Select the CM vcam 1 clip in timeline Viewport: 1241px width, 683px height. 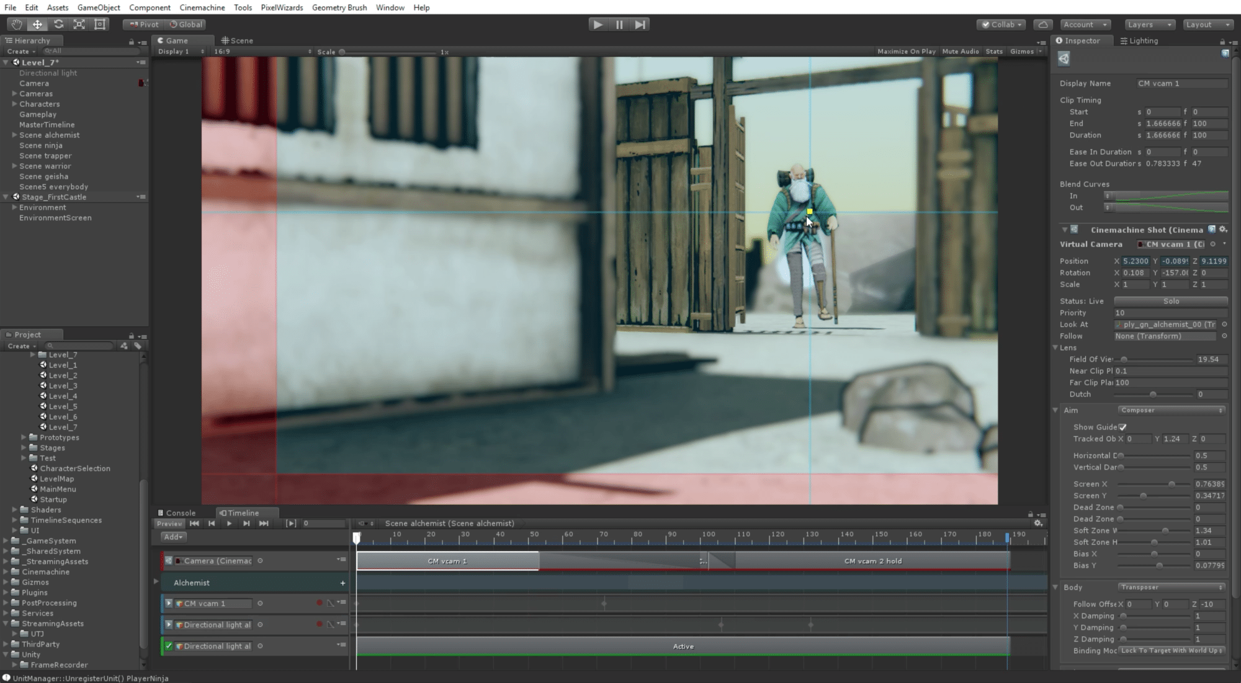click(x=447, y=561)
